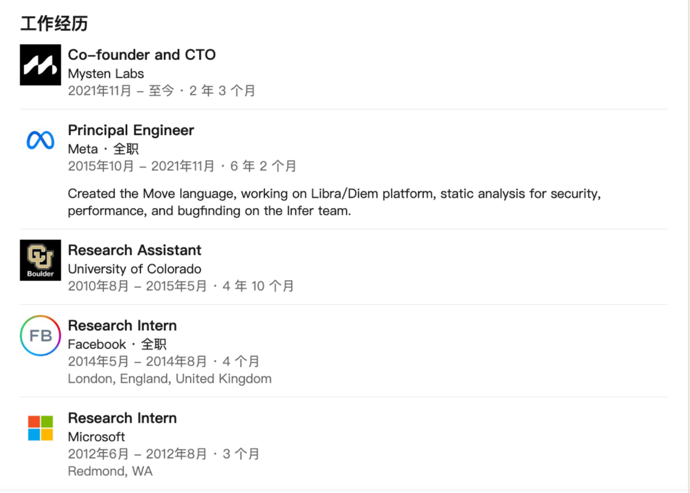Select the circular FB Facebook logo
Viewport: 690px width, 493px height.
[x=40, y=336]
